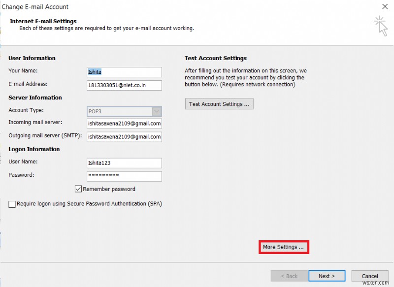Viewport: 394px width, 287px height.
Task: Cancel the Change E-mail Account dialog
Action: [x=370, y=276]
